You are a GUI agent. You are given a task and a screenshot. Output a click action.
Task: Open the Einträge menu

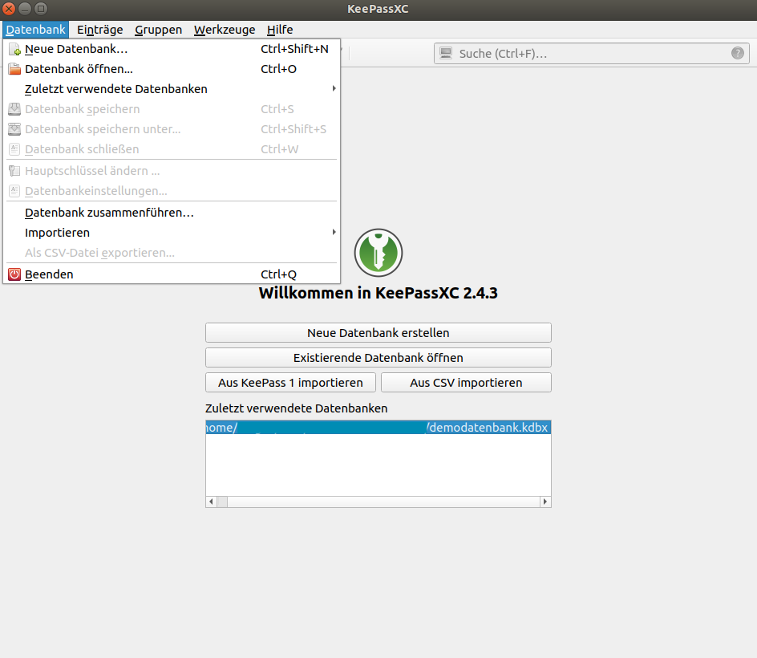coord(100,30)
